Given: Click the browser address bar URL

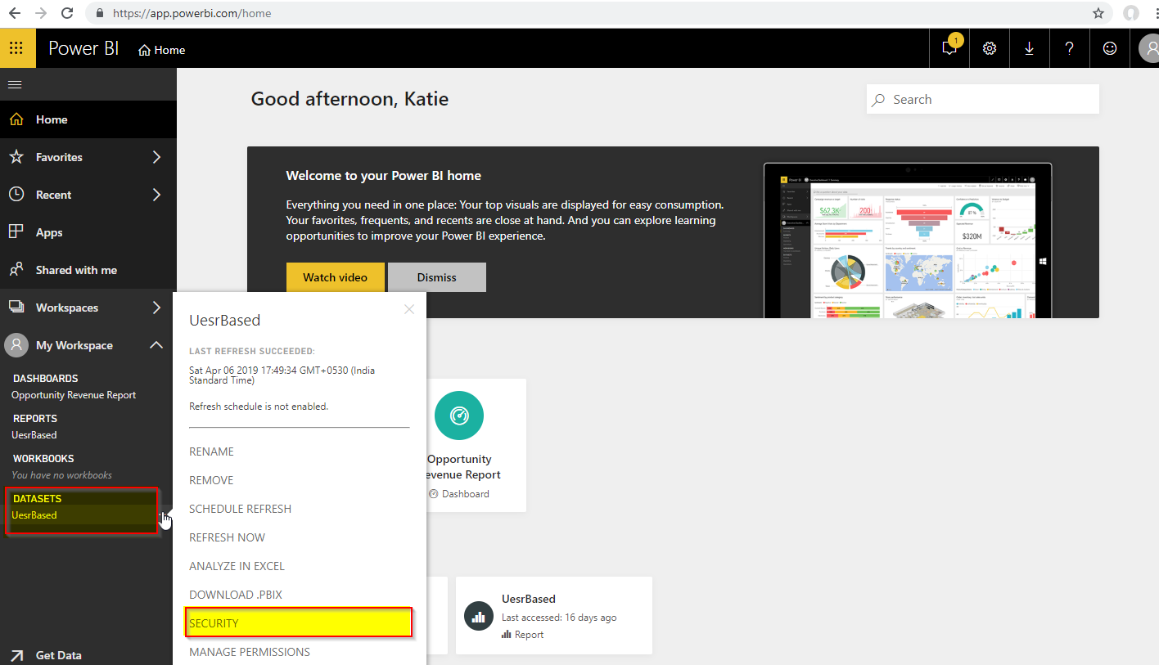Looking at the screenshot, I should coord(192,13).
